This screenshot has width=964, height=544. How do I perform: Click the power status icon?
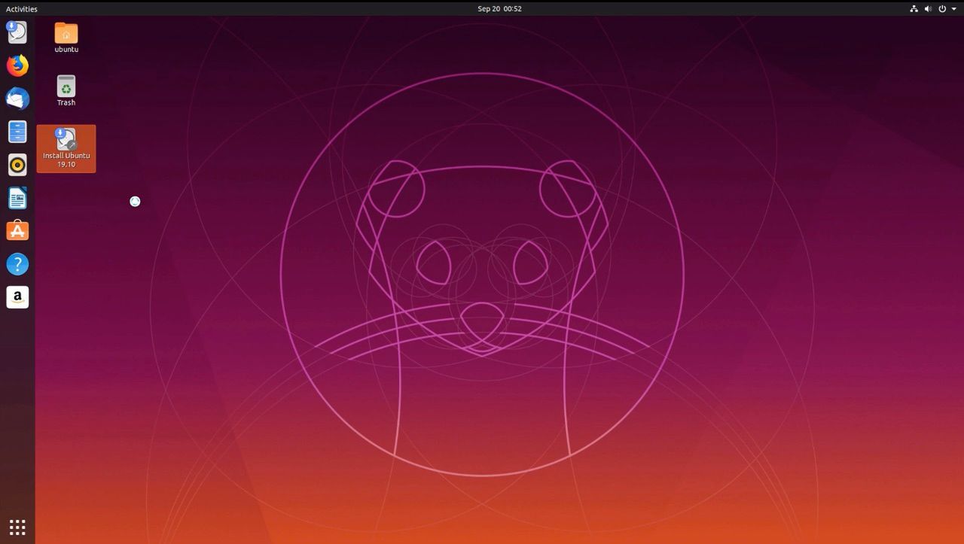coord(941,8)
